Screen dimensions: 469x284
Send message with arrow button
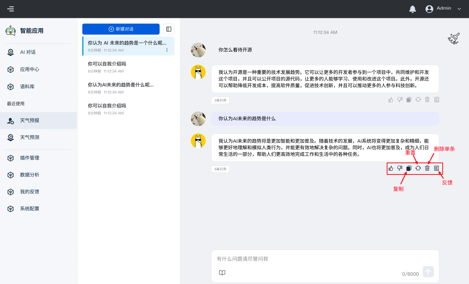pyautogui.click(x=428, y=272)
